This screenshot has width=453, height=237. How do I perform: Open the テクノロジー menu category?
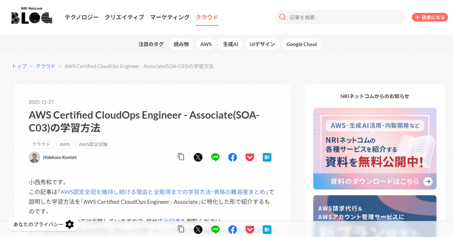click(82, 17)
